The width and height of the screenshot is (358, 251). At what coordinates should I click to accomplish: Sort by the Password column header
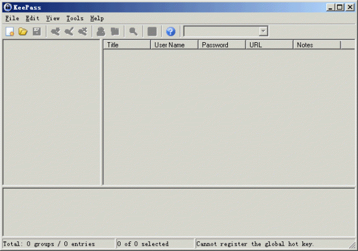pyautogui.click(x=222, y=45)
